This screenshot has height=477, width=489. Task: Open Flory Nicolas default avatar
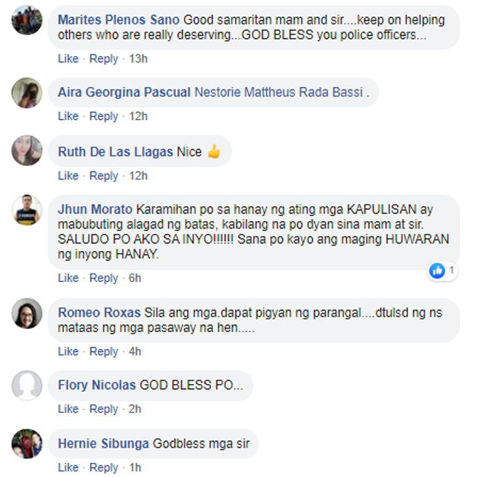(27, 385)
